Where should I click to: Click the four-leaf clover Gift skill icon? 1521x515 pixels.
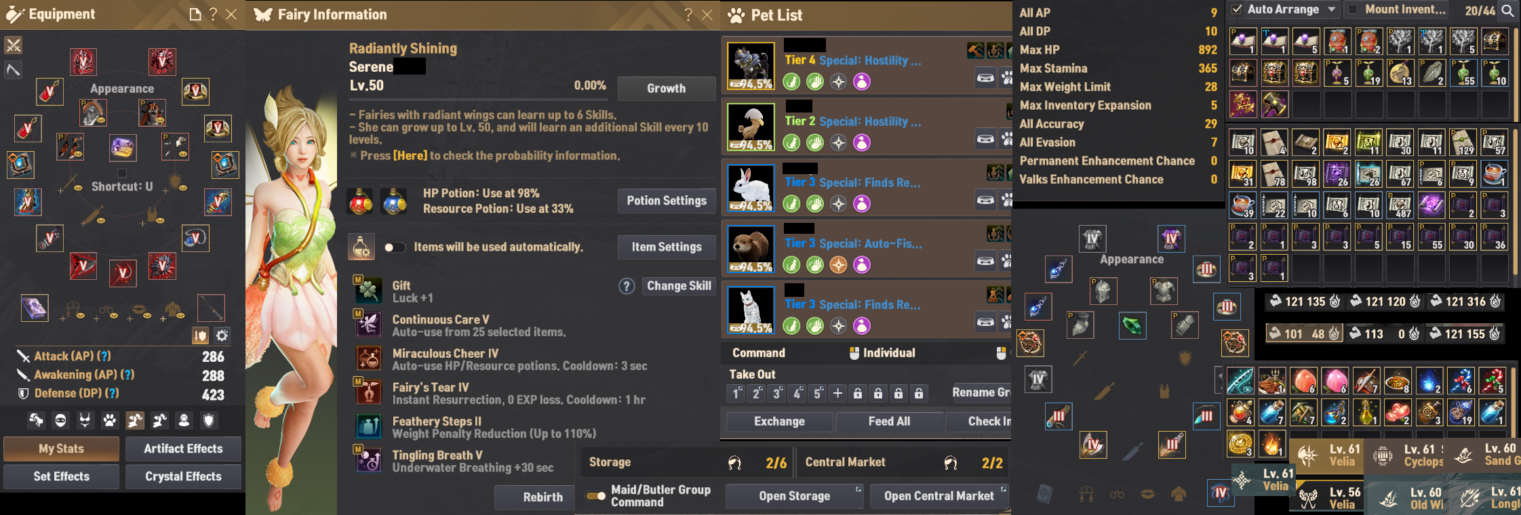coord(368,291)
